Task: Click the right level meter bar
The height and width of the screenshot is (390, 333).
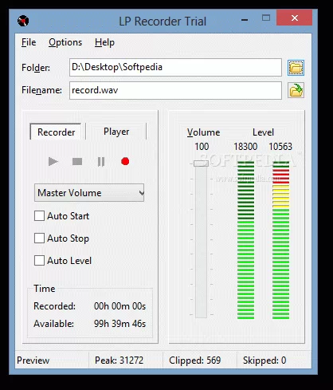Action: pos(280,240)
